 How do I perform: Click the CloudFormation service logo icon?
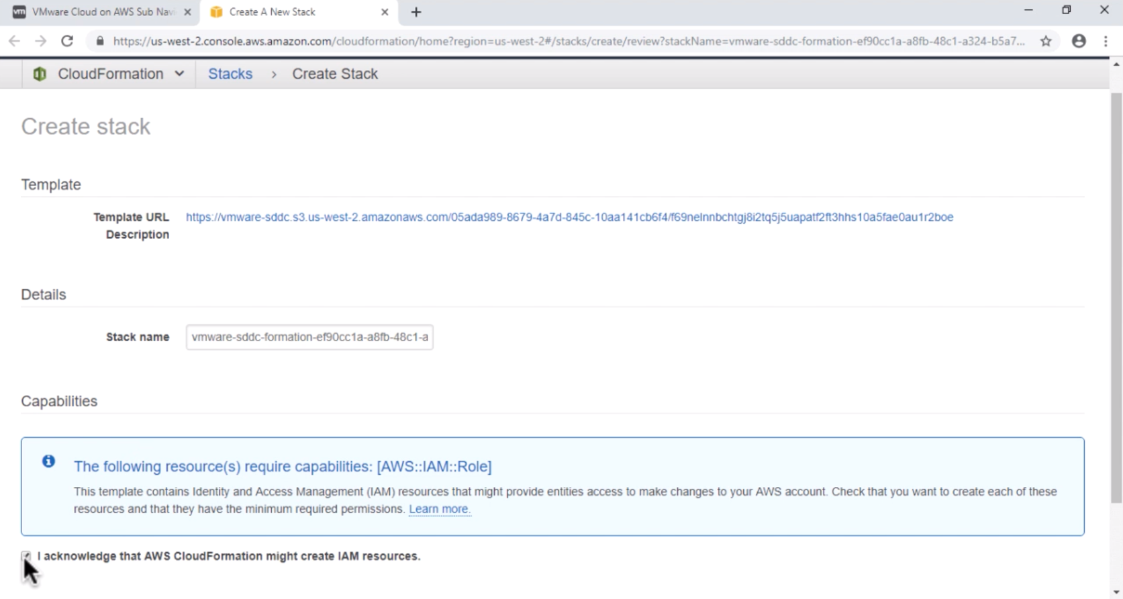40,74
